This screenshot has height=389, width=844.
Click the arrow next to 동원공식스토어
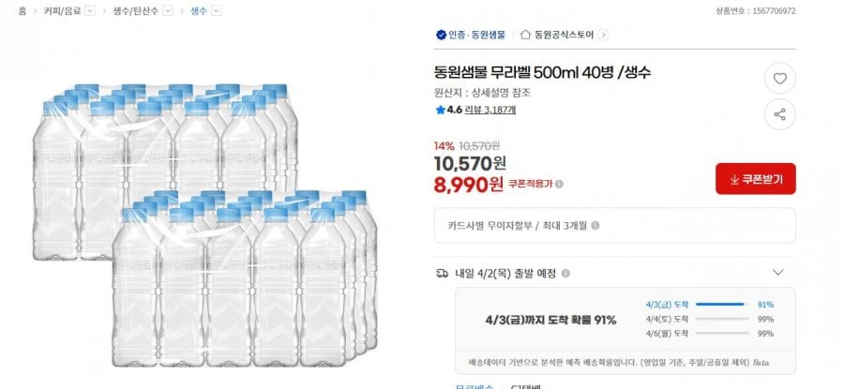603,35
